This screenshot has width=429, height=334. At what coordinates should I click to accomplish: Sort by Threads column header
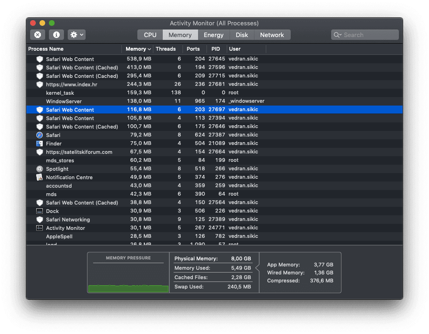[x=166, y=49]
